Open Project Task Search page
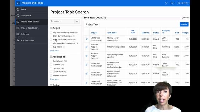The height and width of the screenshot is (112, 200). tap(30, 22)
